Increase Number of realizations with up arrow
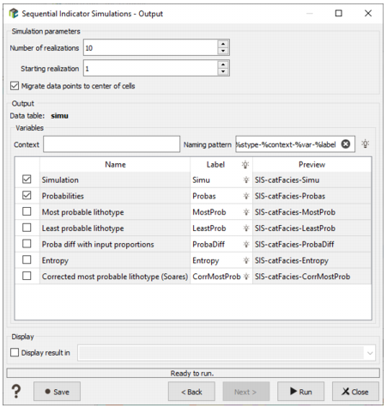Viewport: 387px width, 408px height. click(x=223, y=44)
